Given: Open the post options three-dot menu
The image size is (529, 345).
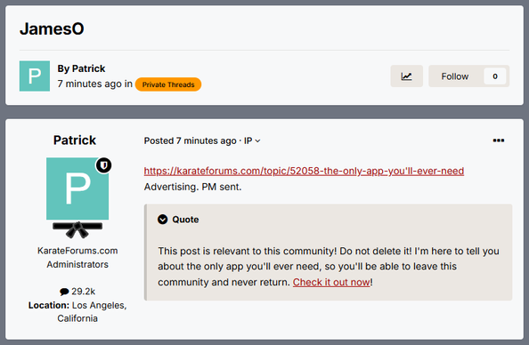Looking at the screenshot, I should pos(499,140).
